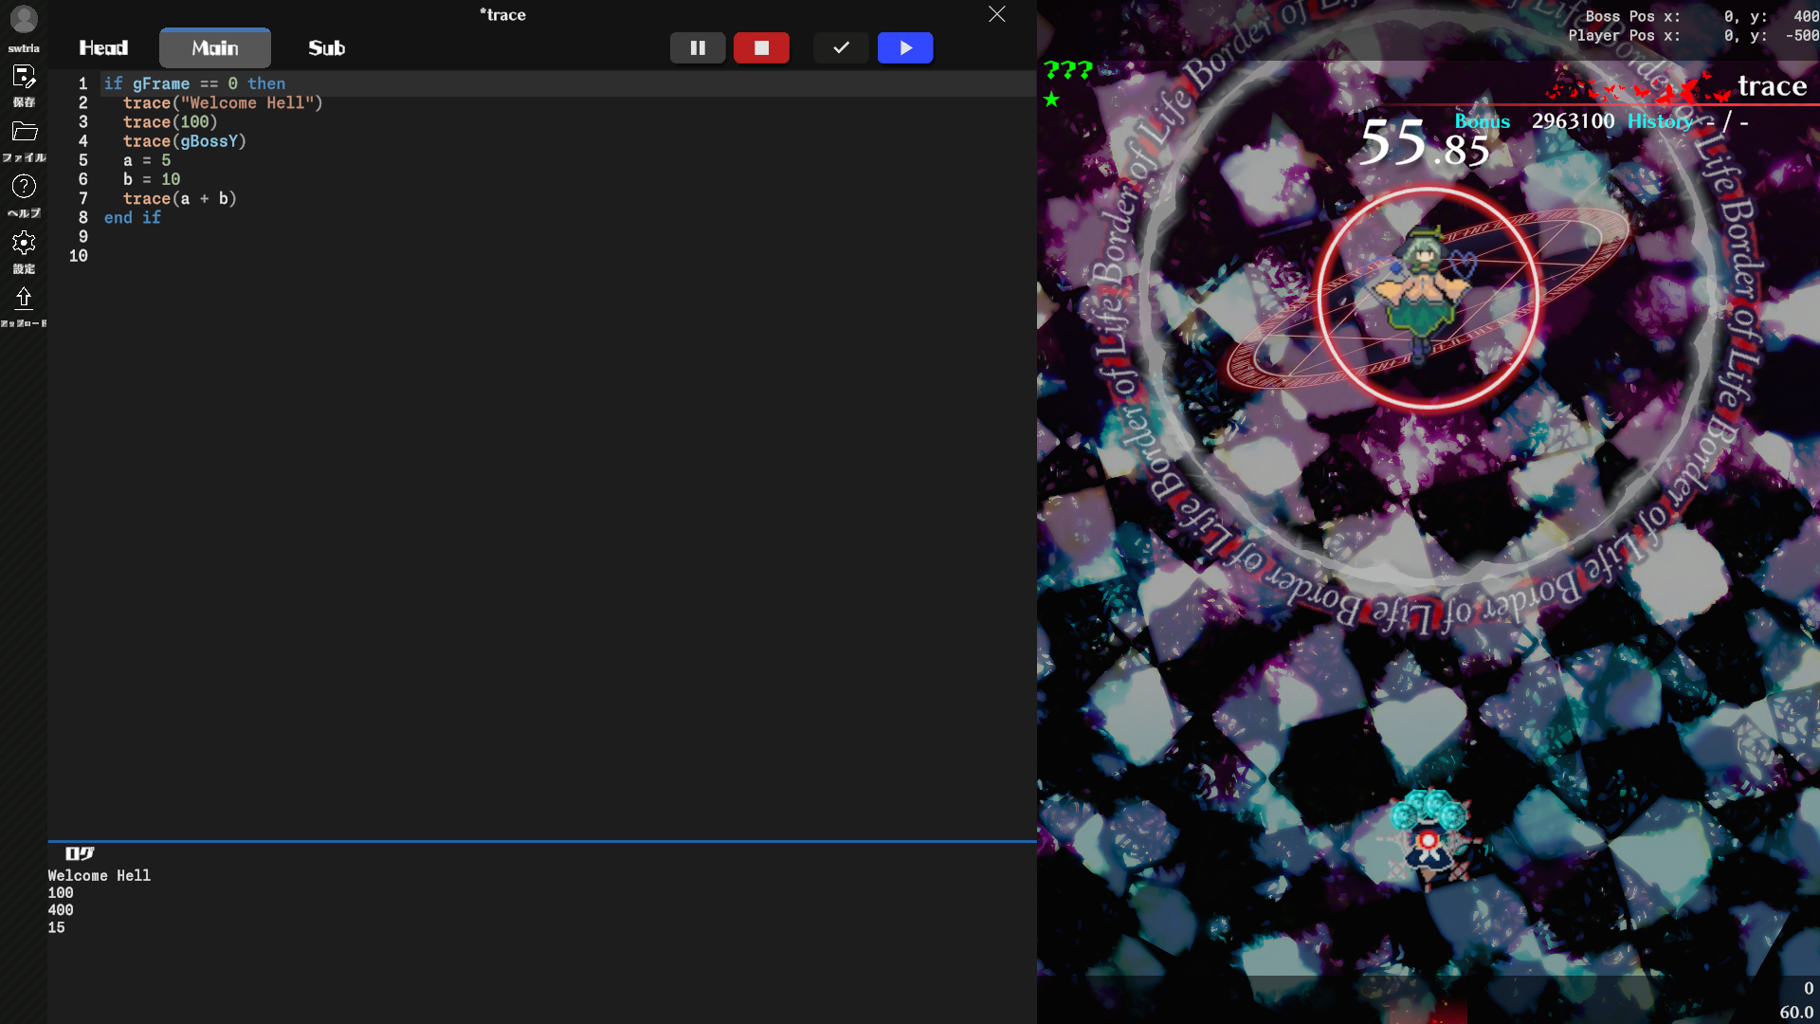Click the 'if gFrame == 0 then' line
This screenshot has height=1024, width=1820.
[194, 83]
